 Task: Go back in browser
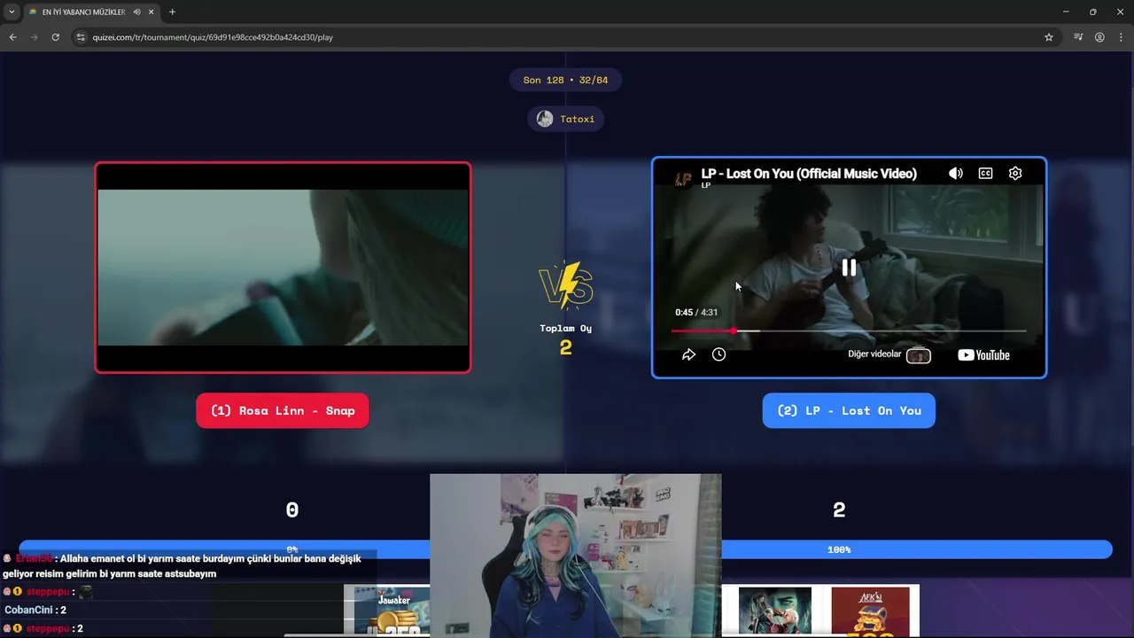(x=12, y=37)
